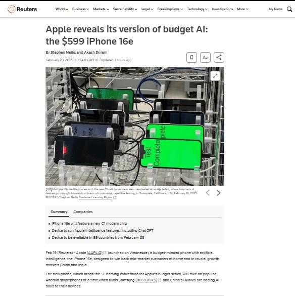Open the 005930.KS stock link
The width and height of the screenshot is (295, 296).
click(x=146, y=280)
